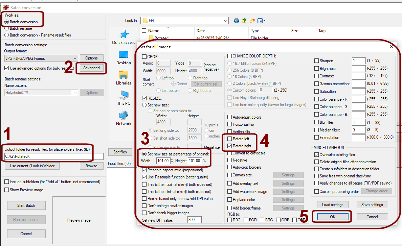Viewport: 402px width, 246px height.
Task: Enable the Brightness checkbox
Action: [317, 68]
